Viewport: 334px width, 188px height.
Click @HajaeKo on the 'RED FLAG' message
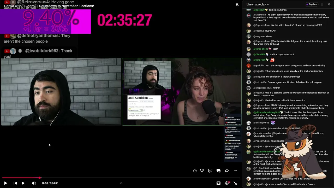pos(259,31)
